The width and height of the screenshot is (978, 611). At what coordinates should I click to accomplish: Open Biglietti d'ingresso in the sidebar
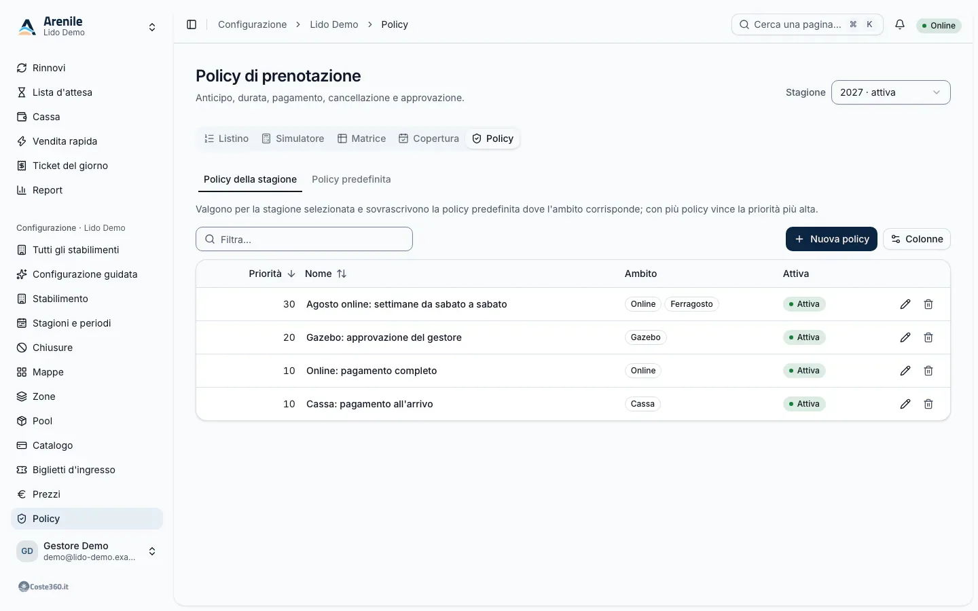pos(87,470)
